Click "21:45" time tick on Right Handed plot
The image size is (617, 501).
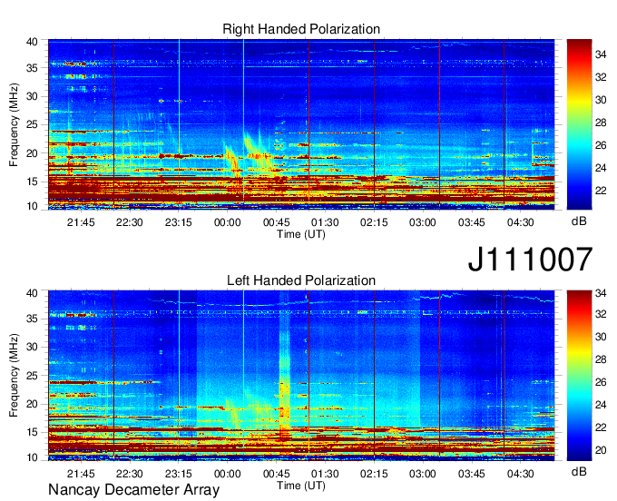81,222
